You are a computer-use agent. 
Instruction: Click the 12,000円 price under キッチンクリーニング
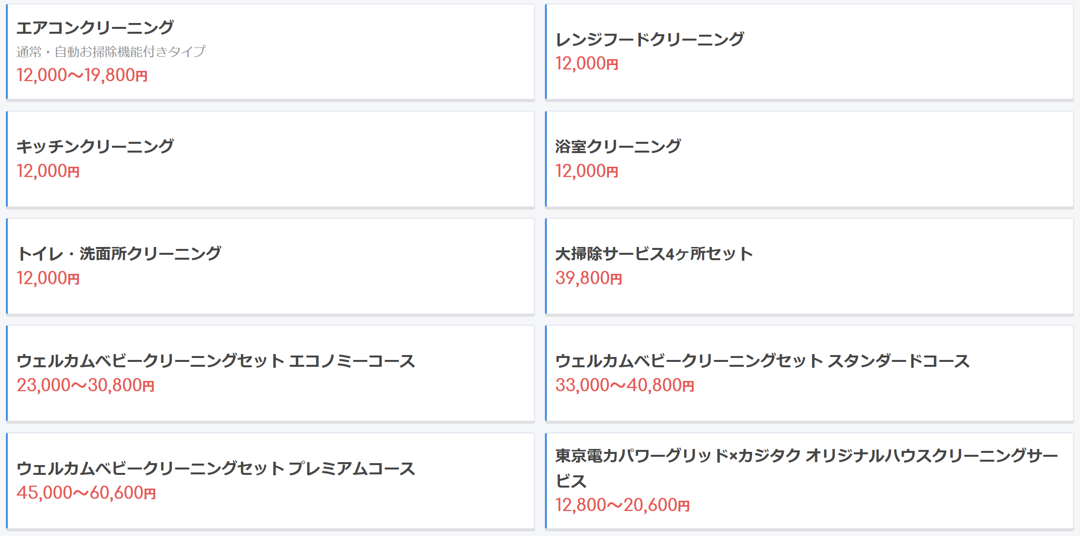pyautogui.click(x=48, y=171)
